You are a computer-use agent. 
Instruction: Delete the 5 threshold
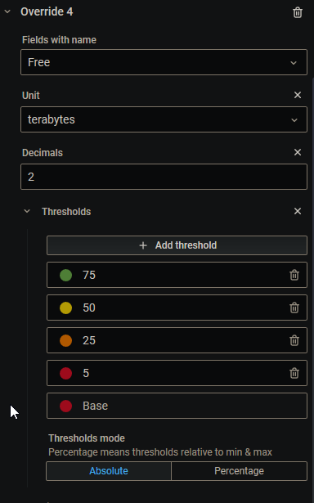click(294, 373)
